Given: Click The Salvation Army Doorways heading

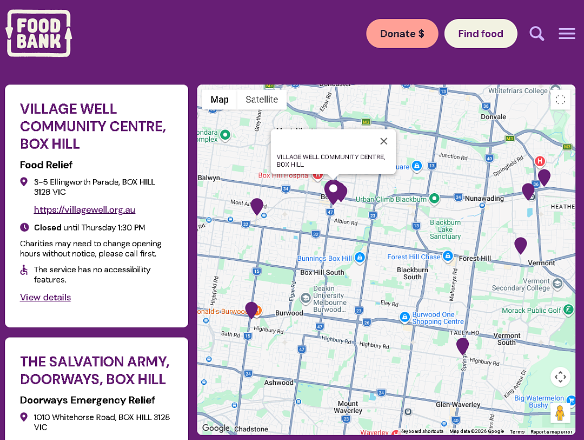Looking at the screenshot, I should tap(95, 370).
